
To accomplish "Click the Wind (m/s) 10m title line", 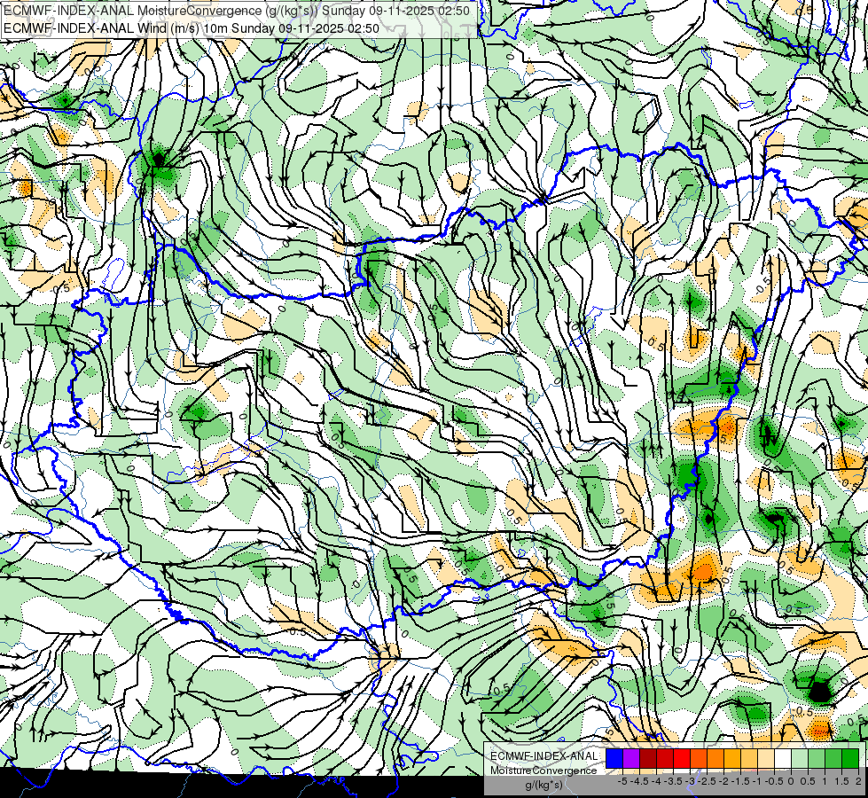I will click(x=192, y=28).
